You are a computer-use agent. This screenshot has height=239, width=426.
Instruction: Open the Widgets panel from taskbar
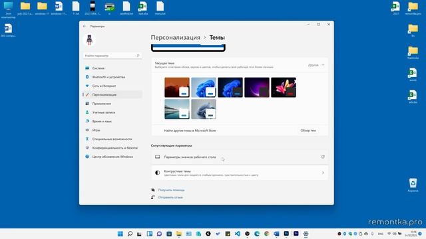[x=149, y=234]
